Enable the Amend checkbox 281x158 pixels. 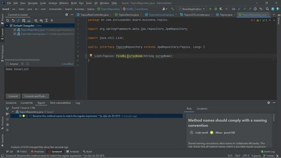point(7,64)
